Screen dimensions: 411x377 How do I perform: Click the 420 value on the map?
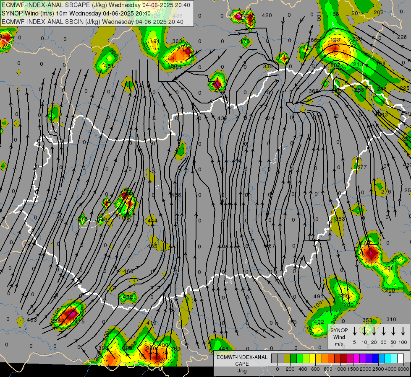click(x=267, y=15)
